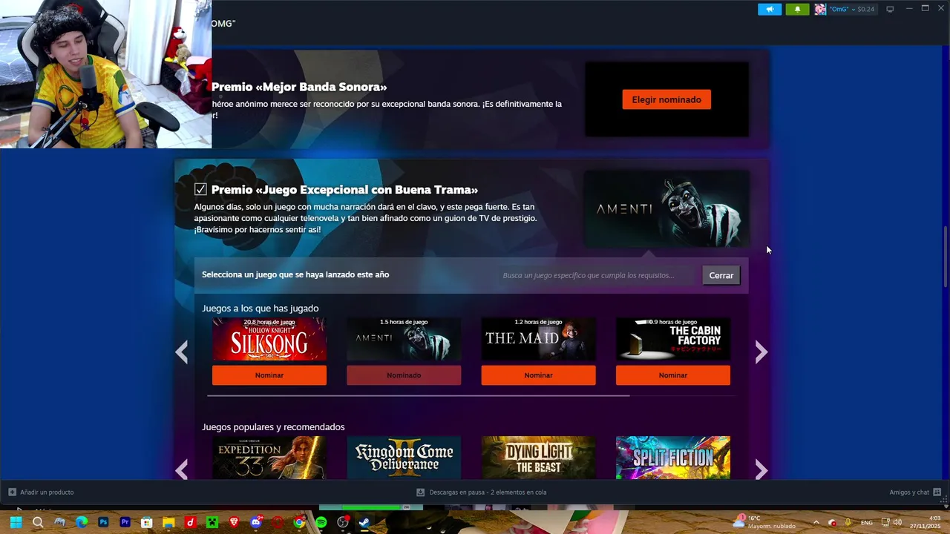The image size is (950, 534).
Task: Click "Premio «Mejor Banda Sonora»" heading
Action: 299,87
